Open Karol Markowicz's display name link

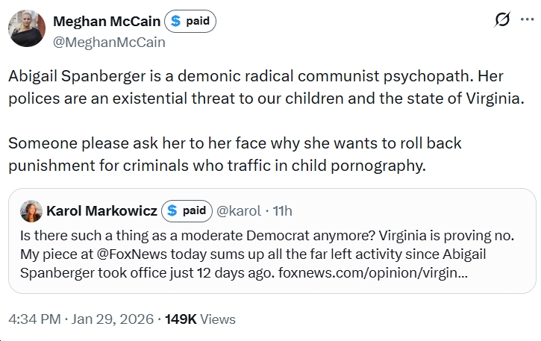[x=101, y=211]
